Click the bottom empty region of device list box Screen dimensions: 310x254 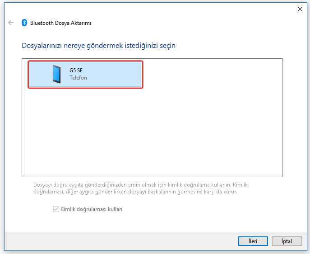tap(152, 167)
